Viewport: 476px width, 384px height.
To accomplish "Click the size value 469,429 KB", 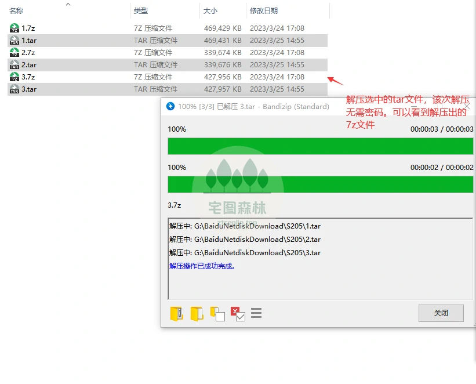I will pos(223,28).
